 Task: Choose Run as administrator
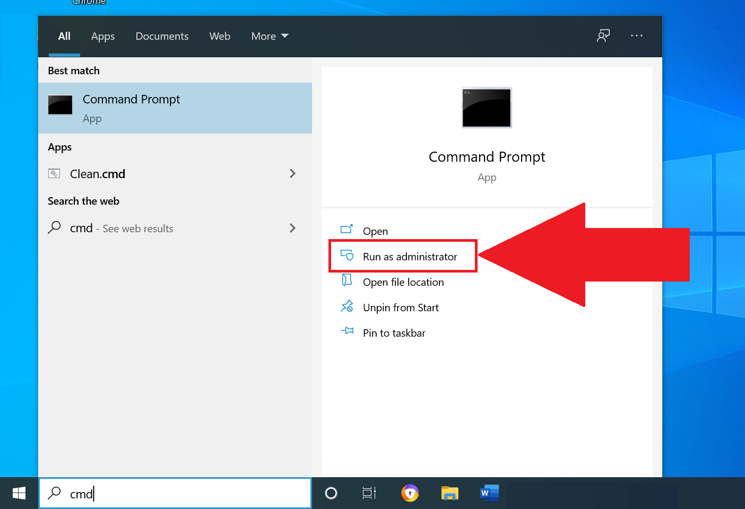pos(409,257)
